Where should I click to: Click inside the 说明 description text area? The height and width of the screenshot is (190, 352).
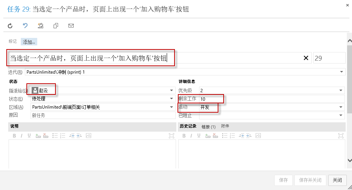coord(92,154)
